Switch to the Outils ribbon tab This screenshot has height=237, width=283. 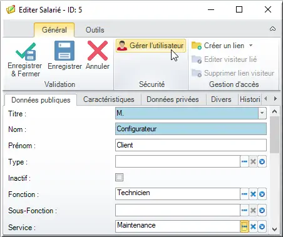point(95,30)
